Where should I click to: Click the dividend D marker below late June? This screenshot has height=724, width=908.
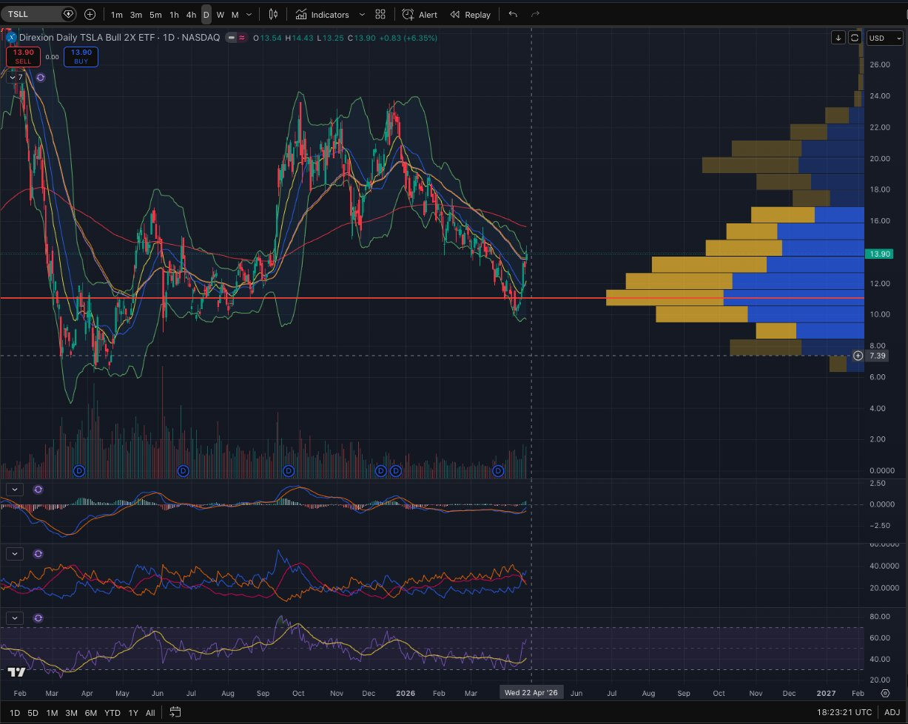coord(184,471)
